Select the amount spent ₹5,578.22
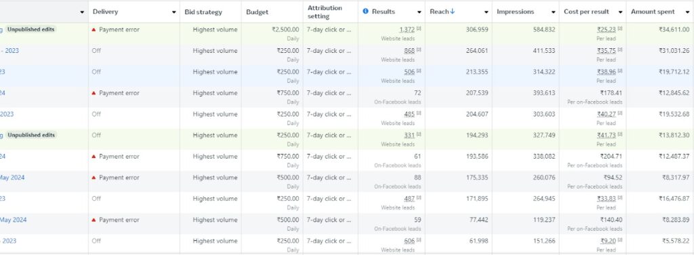 (x=676, y=241)
